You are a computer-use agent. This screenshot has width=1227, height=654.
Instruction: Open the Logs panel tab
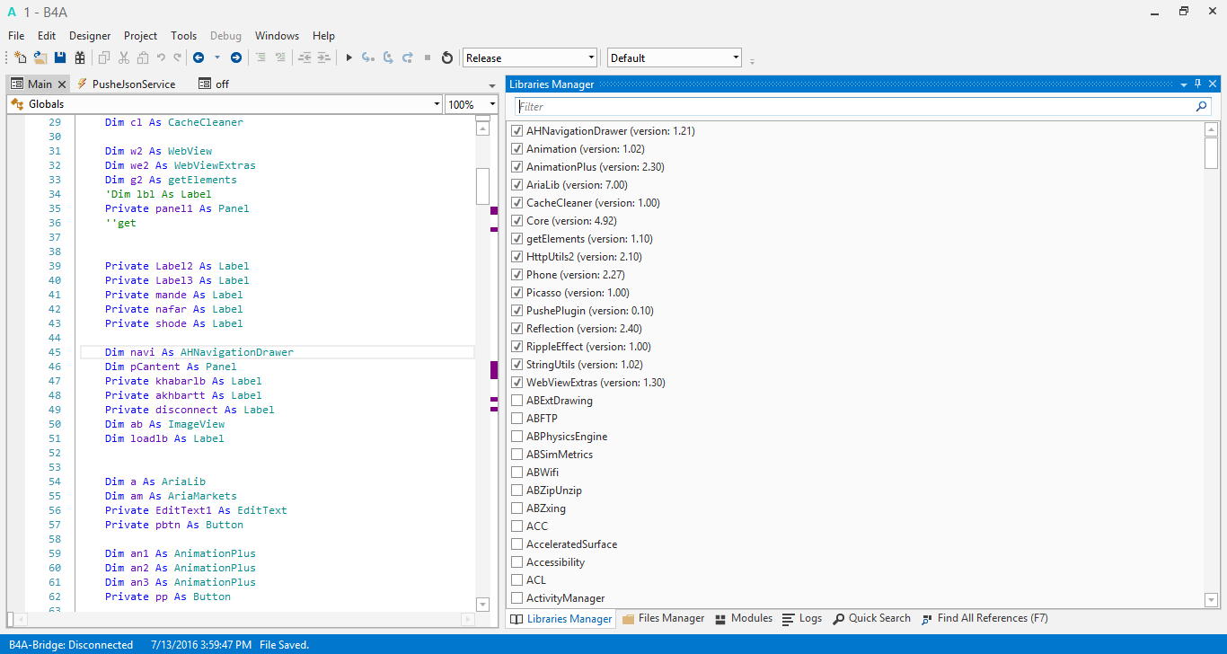coord(802,618)
